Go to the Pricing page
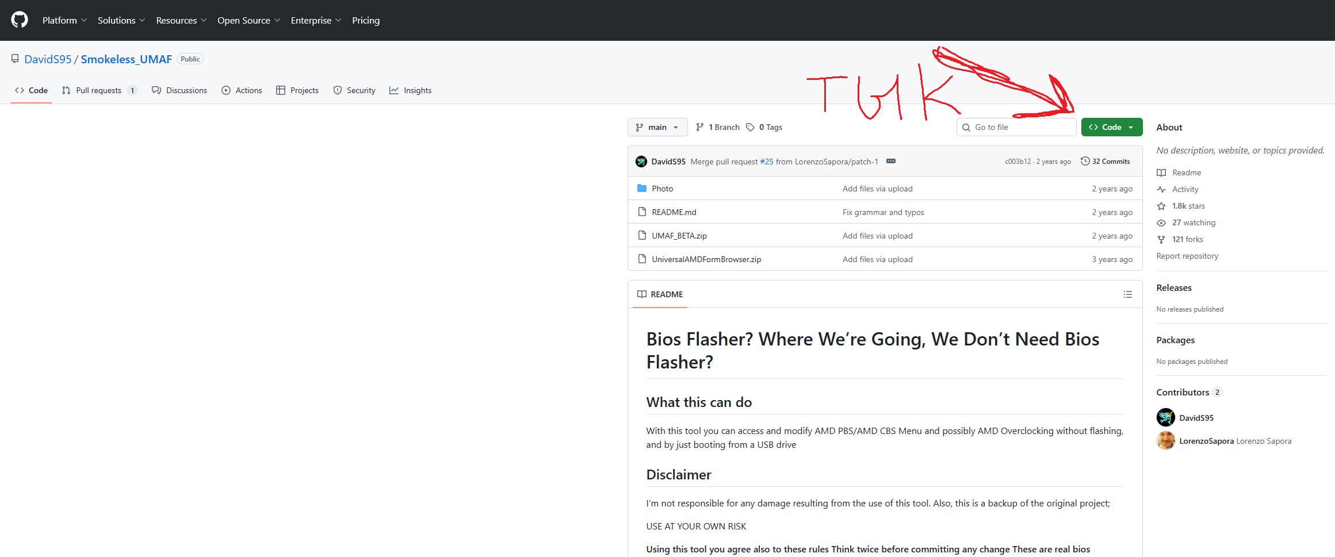This screenshot has width=1335, height=557. pos(366,20)
